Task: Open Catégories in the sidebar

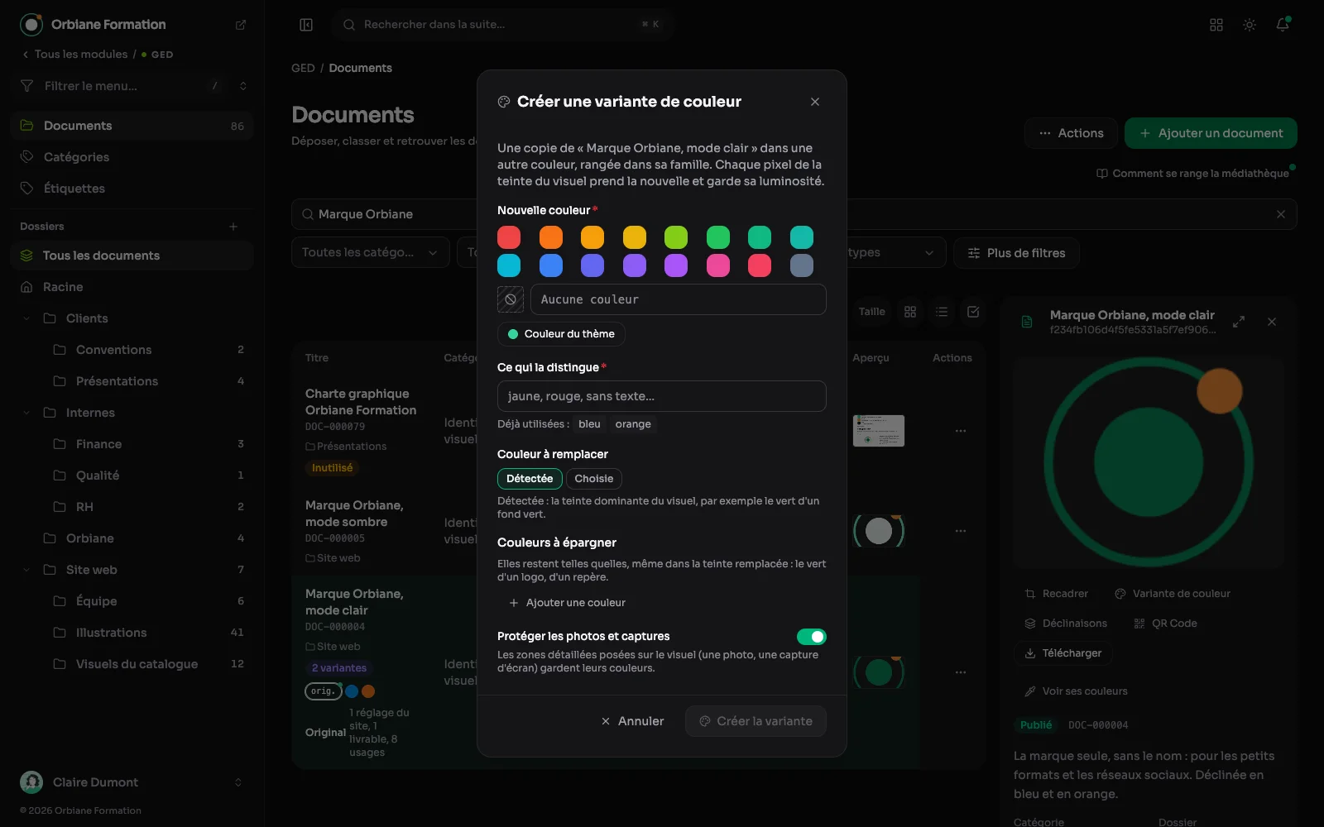Action: point(132,157)
